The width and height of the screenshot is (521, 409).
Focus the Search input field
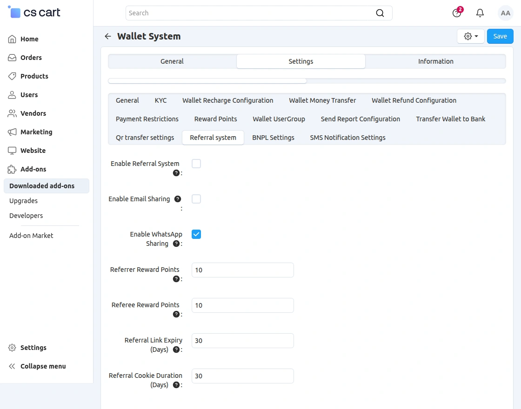pos(259,13)
